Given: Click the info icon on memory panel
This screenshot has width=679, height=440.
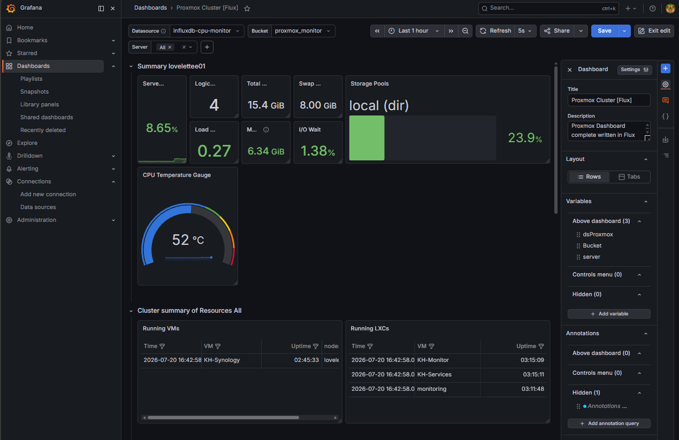Looking at the screenshot, I should click(266, 129).
